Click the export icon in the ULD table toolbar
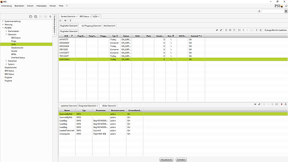This screenshot has height=162, width=288. point(226,30)
